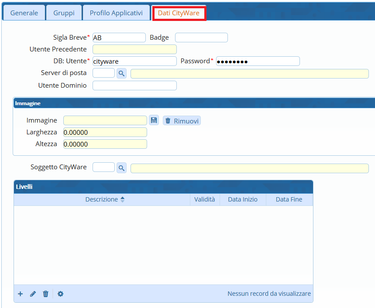Viewport: 375px width, 308px height.
Task: Click into the Password field
Action: [258, 61]
